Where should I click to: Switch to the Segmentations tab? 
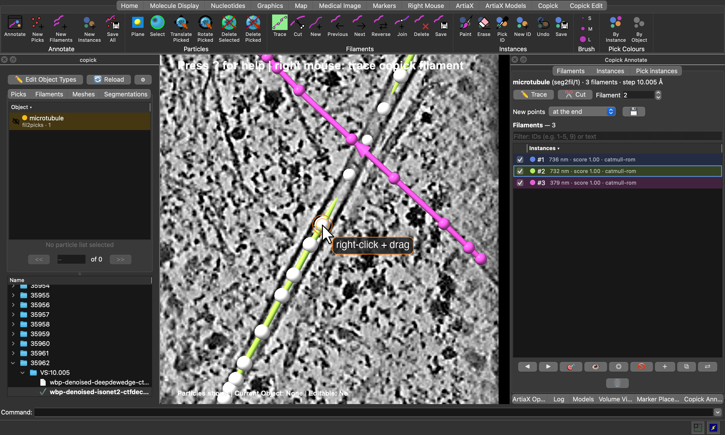[126, 94]
